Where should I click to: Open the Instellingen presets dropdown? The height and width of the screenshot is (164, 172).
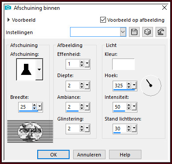[123, 32]
